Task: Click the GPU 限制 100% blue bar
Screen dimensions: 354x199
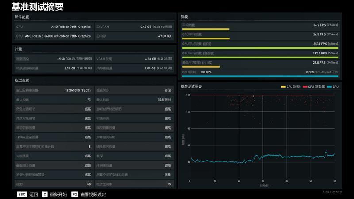Action: click(x=260, y=76)
